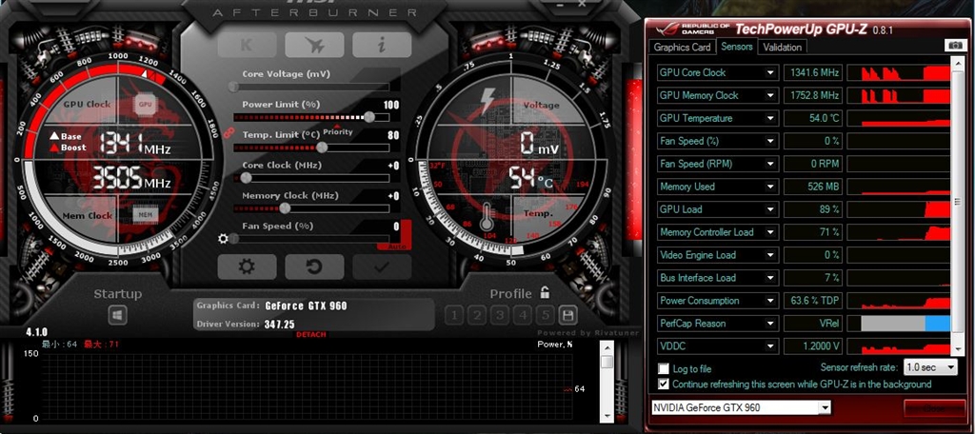Open Afterburner settings gear button
This screenshot has height=434, width=975.
[247, 266]
